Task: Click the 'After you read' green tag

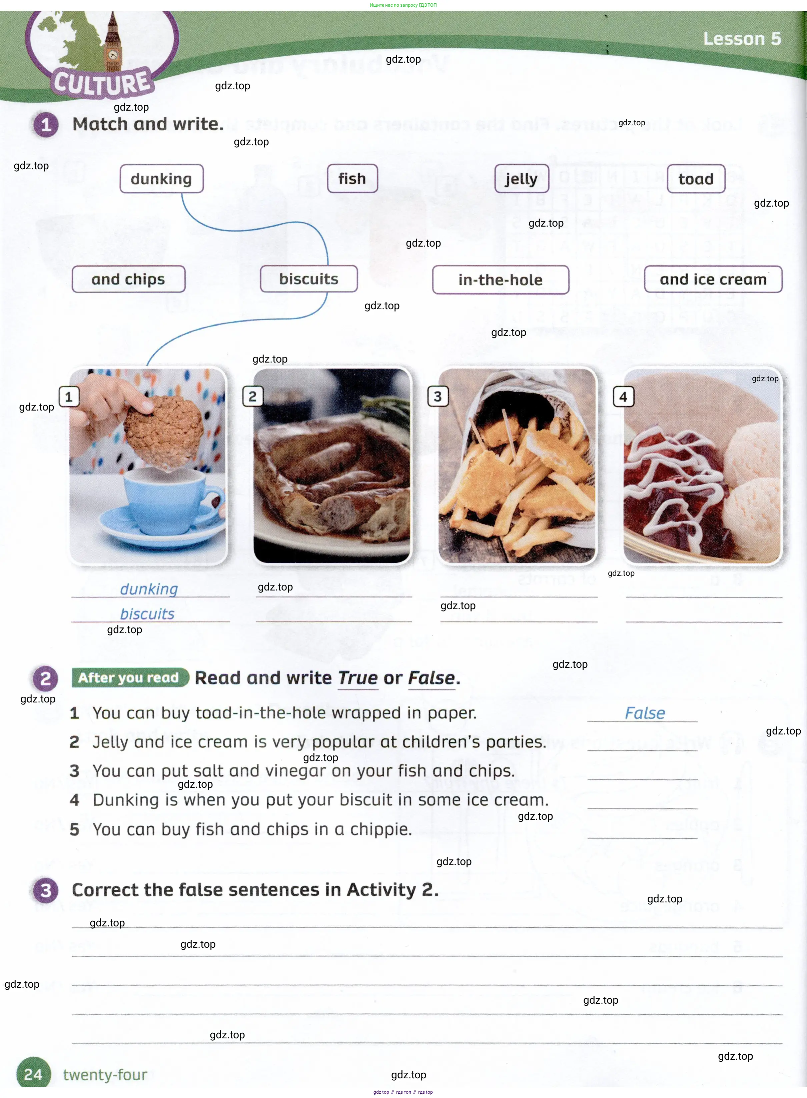Action: [129, 678]
